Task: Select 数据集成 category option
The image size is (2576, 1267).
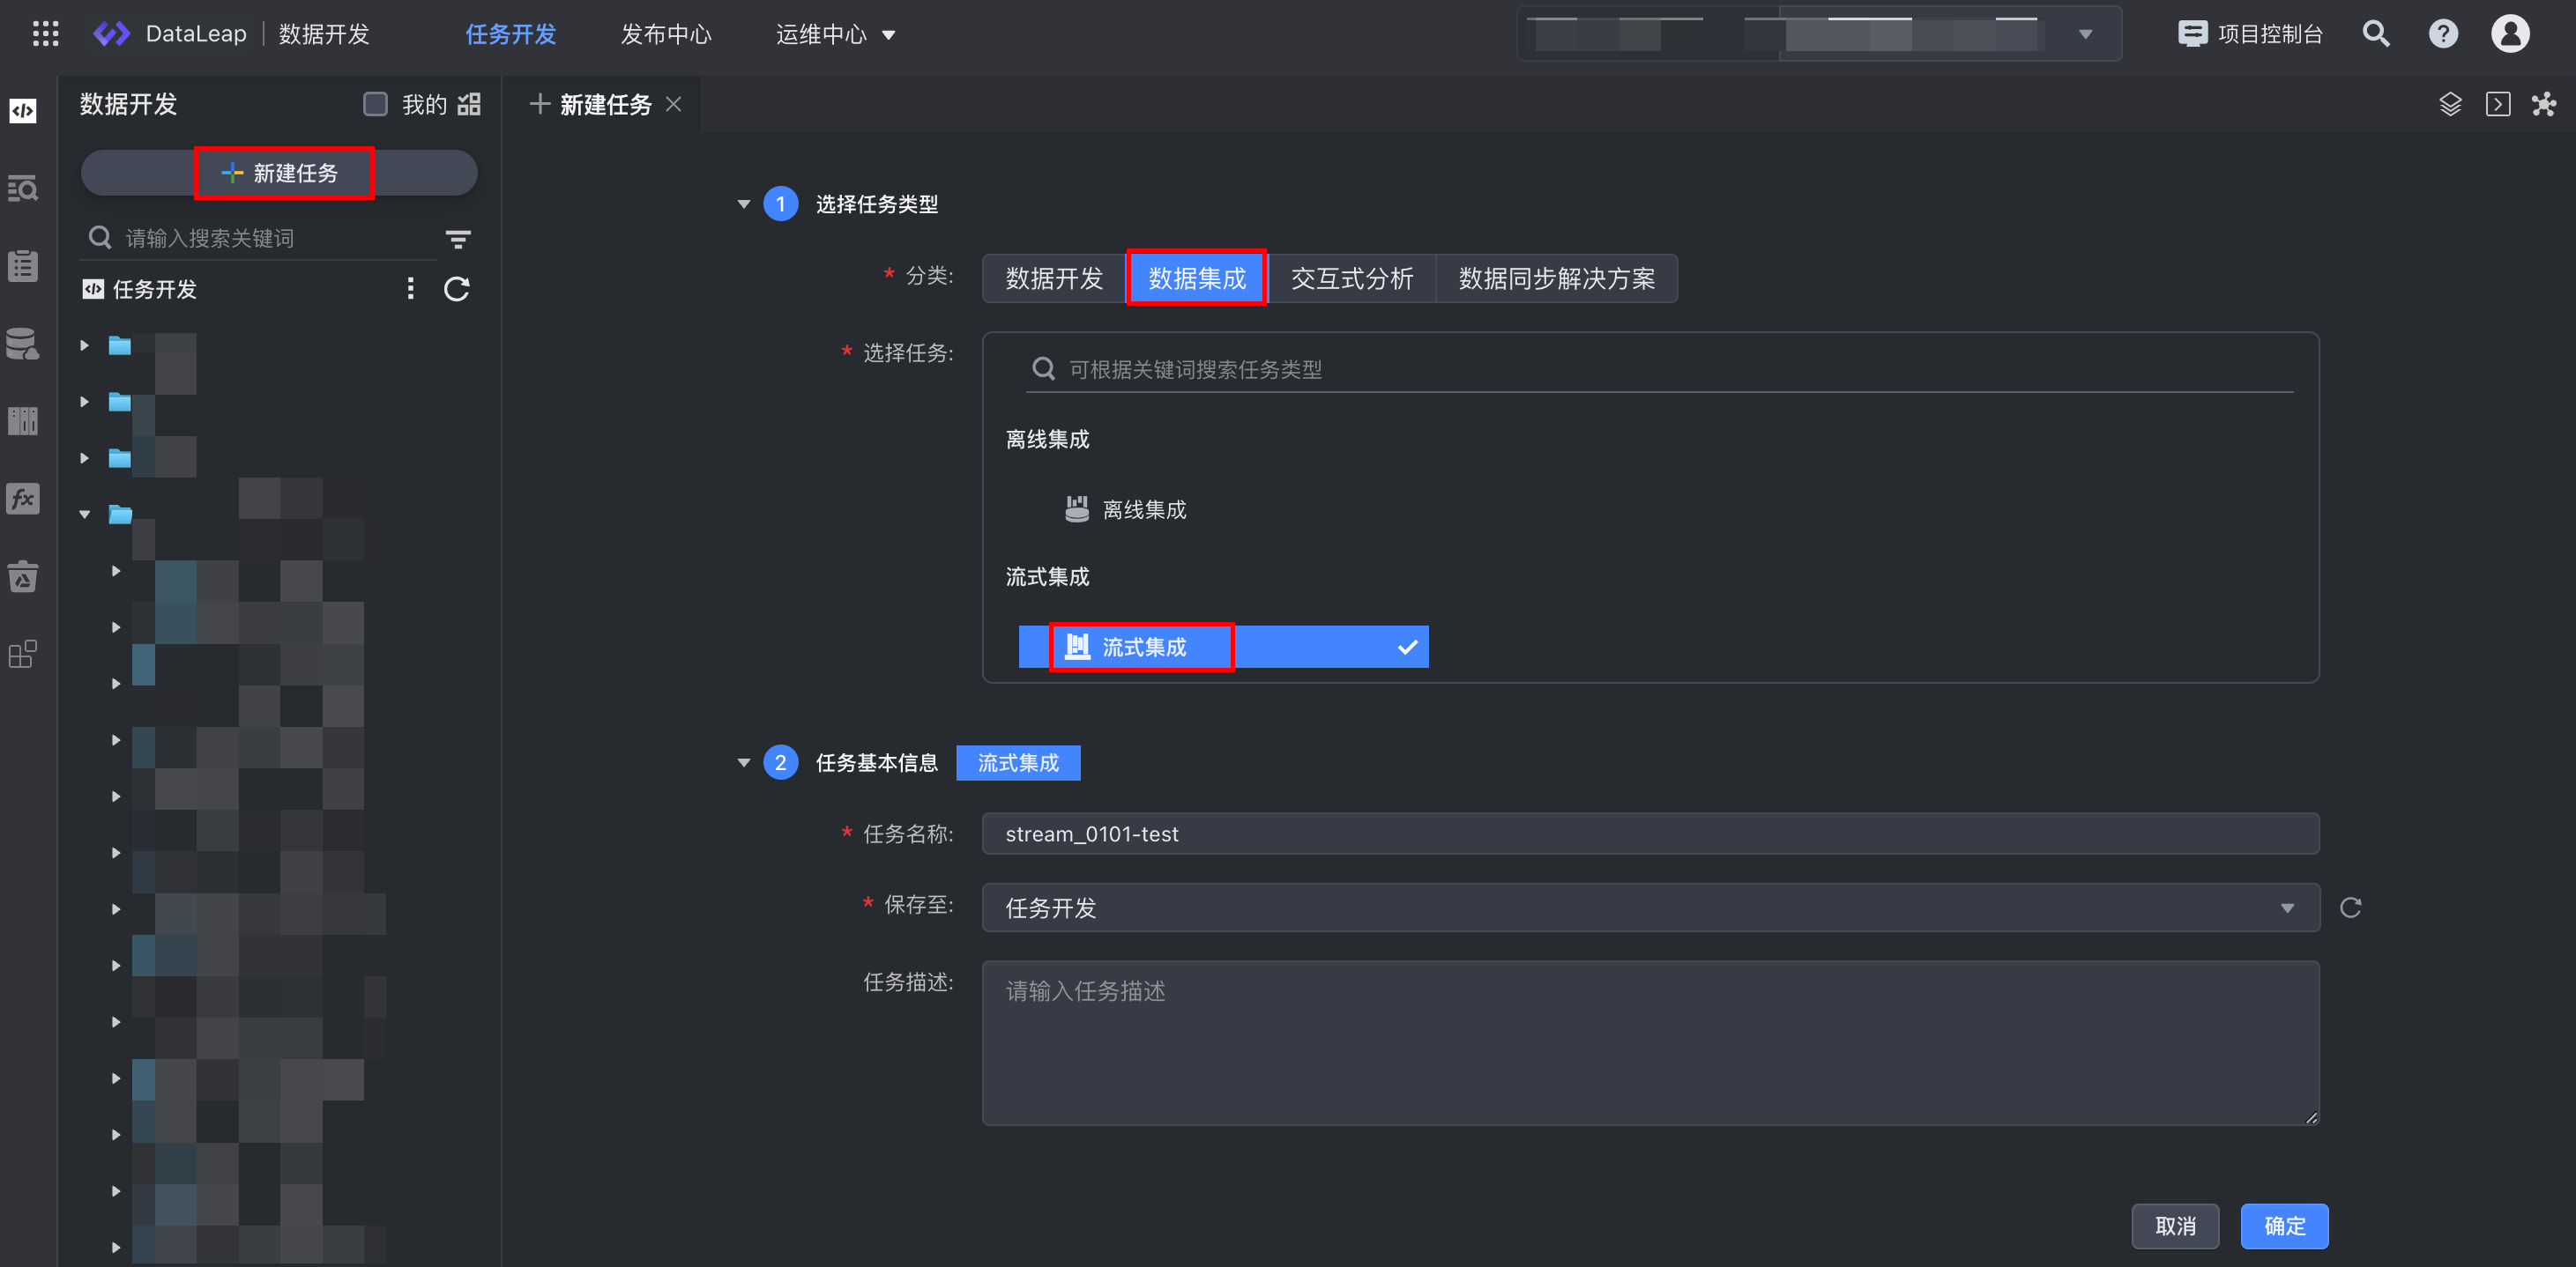Action: point(1197,278)
